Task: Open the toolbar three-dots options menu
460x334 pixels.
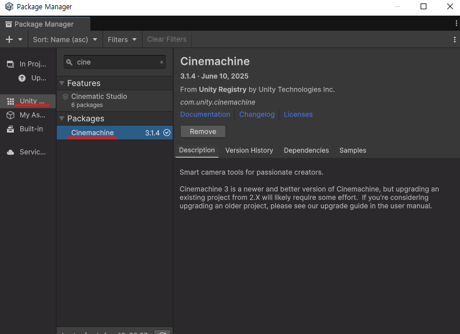Action: 455,39
